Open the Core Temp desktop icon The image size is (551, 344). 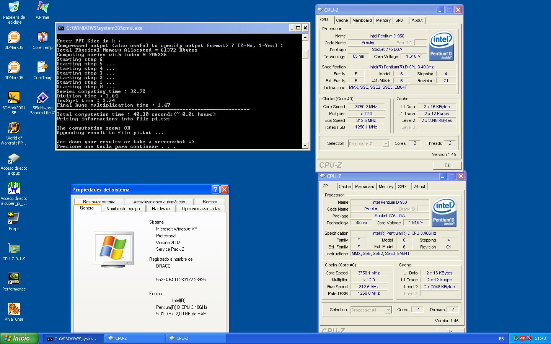point(42,37)
